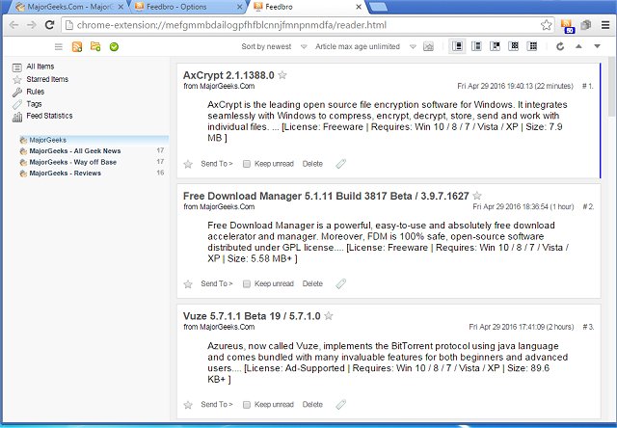The width and height of the screenshot is (617, 428).
Task: Add a new folder icon
Action: (x=95, y=46)
